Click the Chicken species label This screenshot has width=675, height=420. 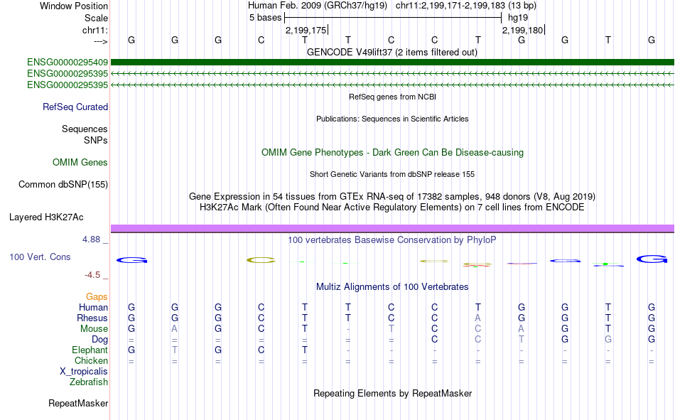(91, 360)
